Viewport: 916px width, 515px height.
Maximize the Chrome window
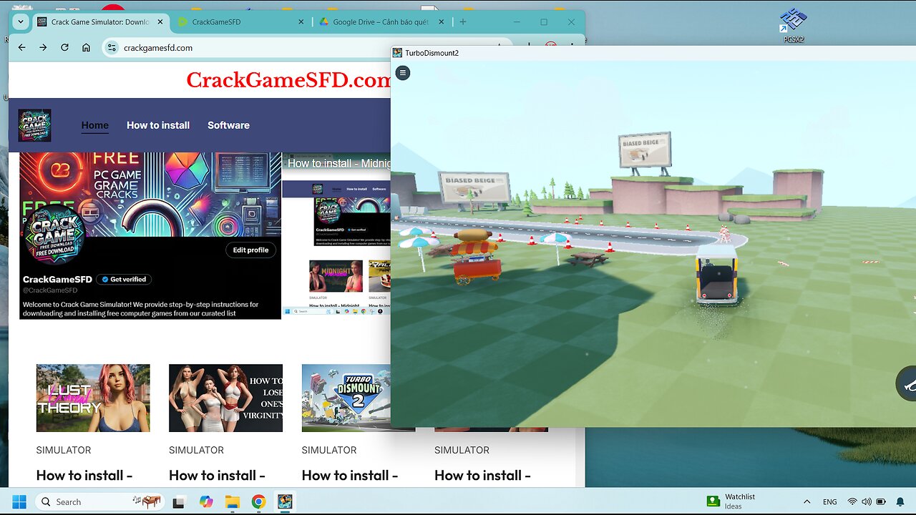(x=544, y=22)
